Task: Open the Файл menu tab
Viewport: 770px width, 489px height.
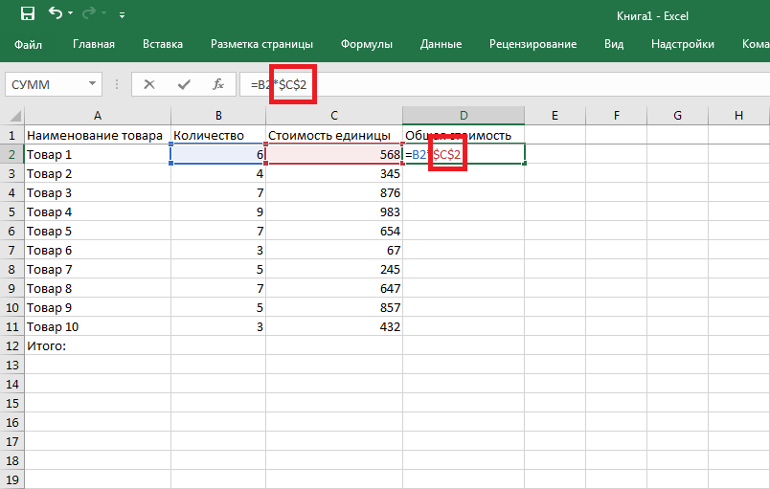Action: coord(29,44)
